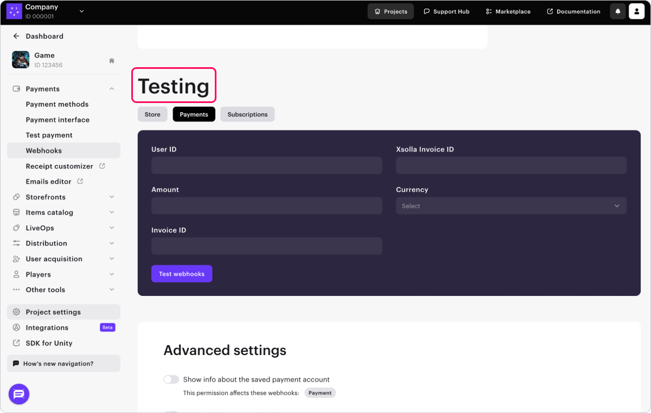This screenshot has width=651, height=413.
Task: Click the Advanced settings heading
Action: click(225, 350)
